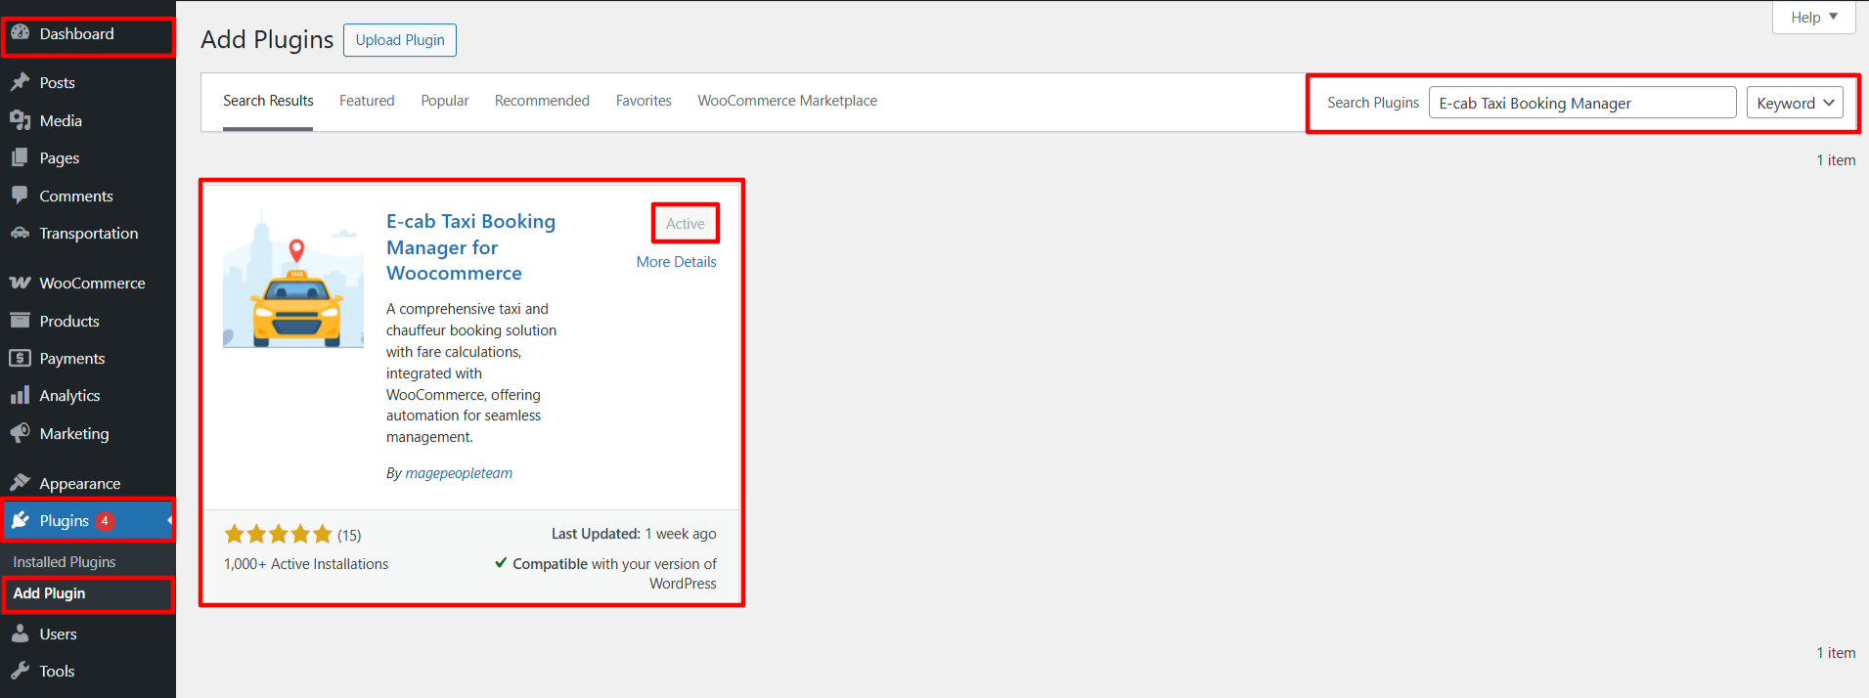Open the WooCommerce Marketplace tab
The height and width of the screenshot is (698, 1869).
(786, 101)
